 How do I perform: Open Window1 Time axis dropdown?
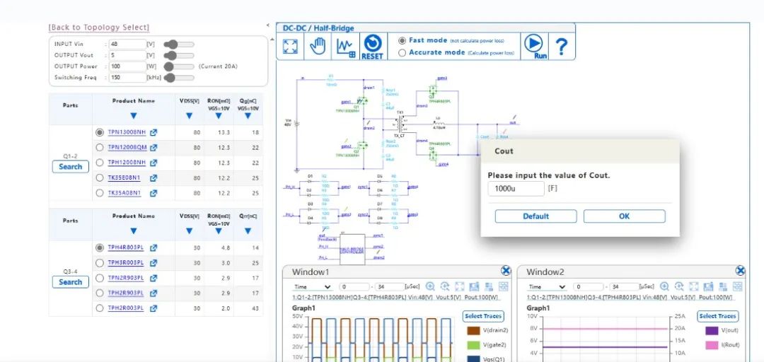[313, 287]
